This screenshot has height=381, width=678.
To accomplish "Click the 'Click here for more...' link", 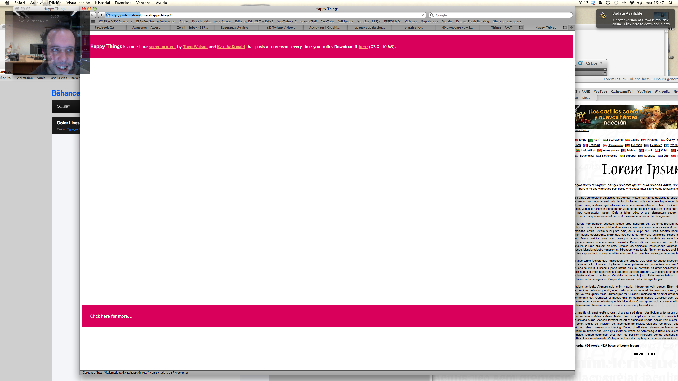I will pos(111,316).
